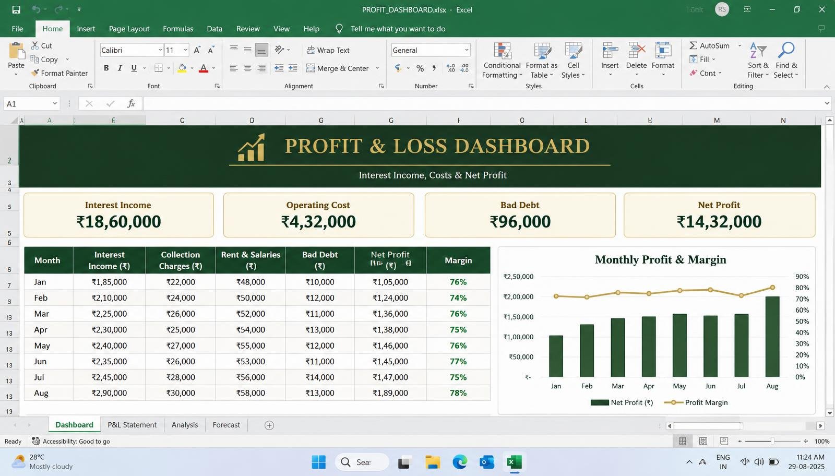Click the Increase Decimal icon
Image resolution: width=835 pixels, height=476 pixels.
451,68
